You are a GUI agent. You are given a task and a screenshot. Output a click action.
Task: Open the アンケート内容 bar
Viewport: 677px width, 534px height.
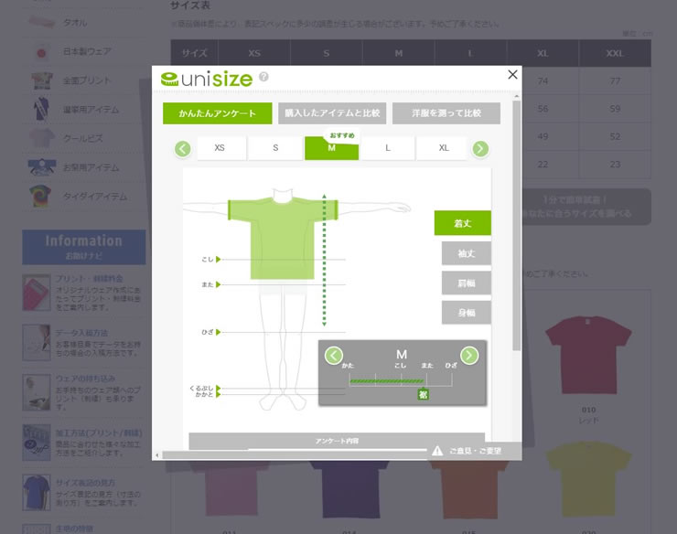(x=337, y=441)
